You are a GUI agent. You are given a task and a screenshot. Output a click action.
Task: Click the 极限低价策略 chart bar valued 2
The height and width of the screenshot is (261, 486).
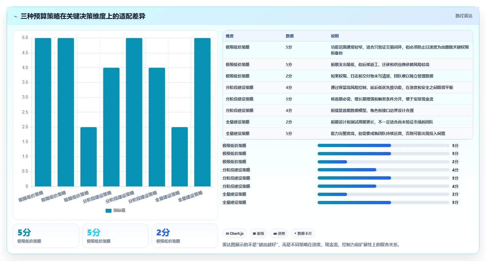coord(89,157)
